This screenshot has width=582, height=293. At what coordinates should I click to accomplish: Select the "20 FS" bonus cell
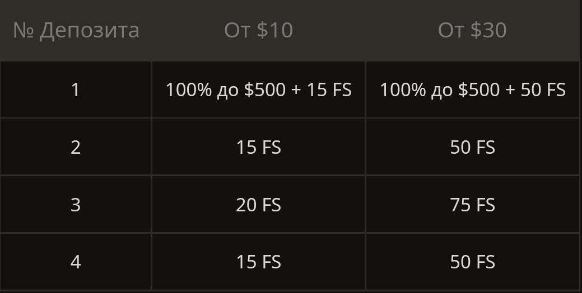click(x=258, y=205)
